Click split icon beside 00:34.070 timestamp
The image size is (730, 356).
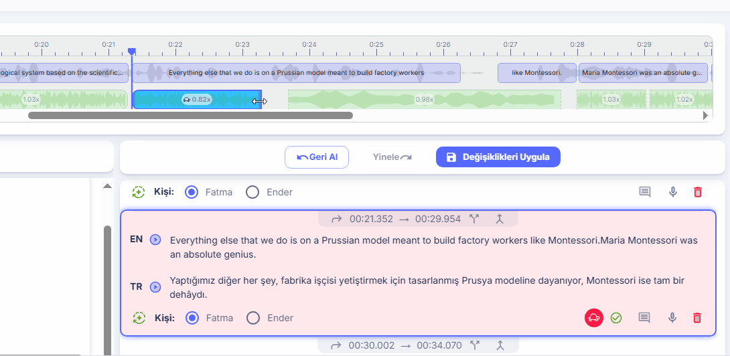tap(475, 345)
